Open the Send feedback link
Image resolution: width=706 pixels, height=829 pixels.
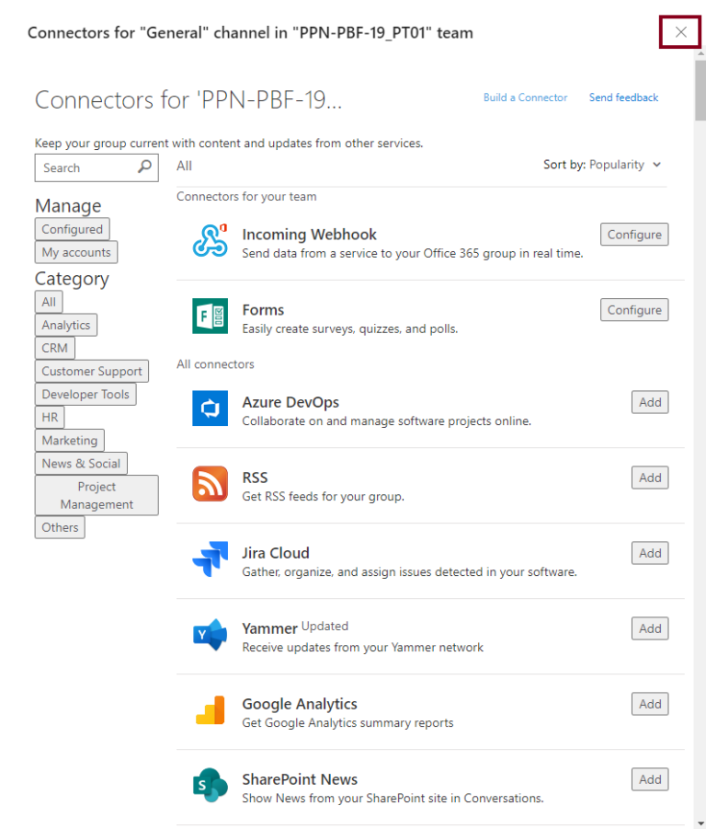tap(623, 98)
